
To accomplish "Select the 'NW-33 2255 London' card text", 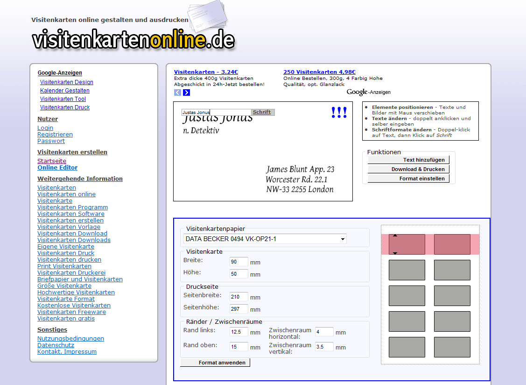I will point(300,190).
